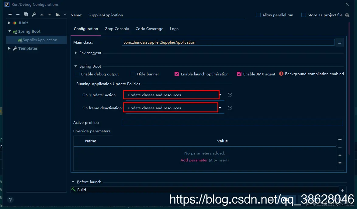Enable debug output checkbox
357x209 pixels.
77,74
